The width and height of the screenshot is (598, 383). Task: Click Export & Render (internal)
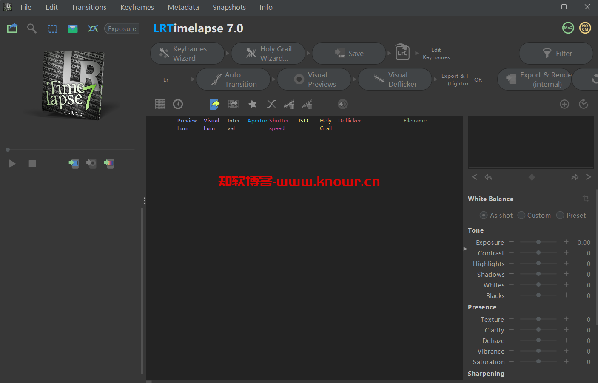[535, 79]
